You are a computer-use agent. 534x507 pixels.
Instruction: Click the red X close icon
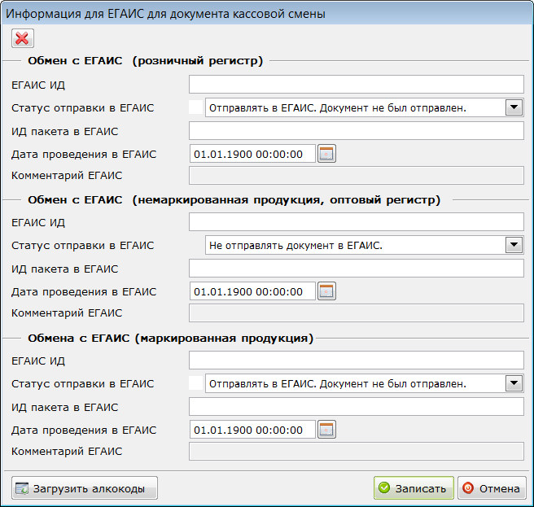coord(23,38)
